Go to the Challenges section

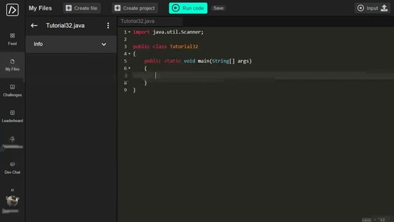[x=12, y=91]
